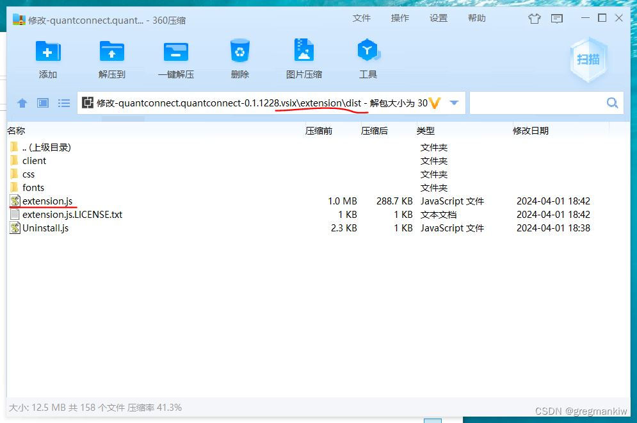Open the 工具 (Tools) icon

click(367, 51)
